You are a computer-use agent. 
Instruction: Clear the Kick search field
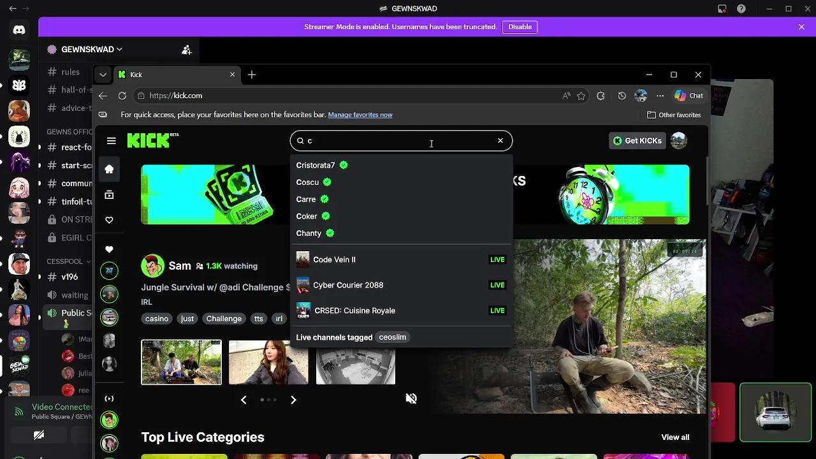click(500, 141)
